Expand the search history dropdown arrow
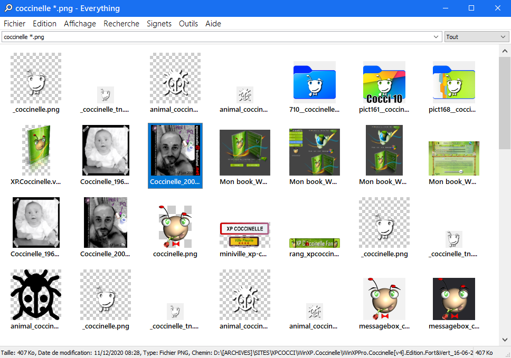The width and height of the screenshot is (511, 358). pyautogui.click(x=436, y=37)
